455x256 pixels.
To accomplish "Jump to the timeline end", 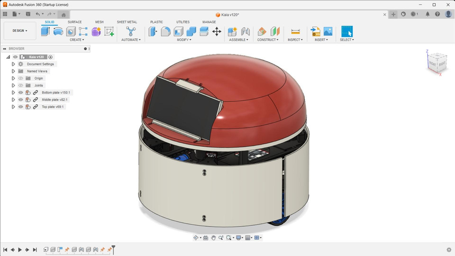I will (35, 250).
